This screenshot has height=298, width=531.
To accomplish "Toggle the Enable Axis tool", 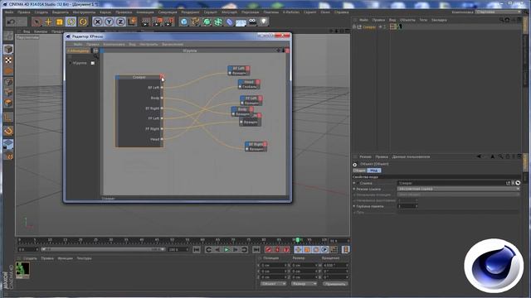I will coord(8,118).
